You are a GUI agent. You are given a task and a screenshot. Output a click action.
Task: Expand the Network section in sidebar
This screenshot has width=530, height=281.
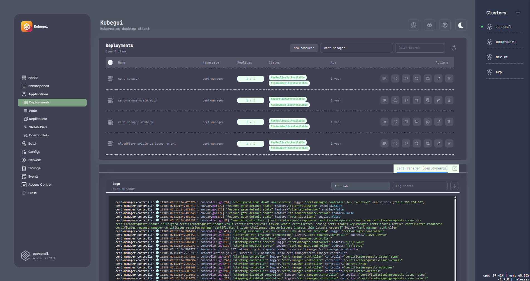click(35, 160)
